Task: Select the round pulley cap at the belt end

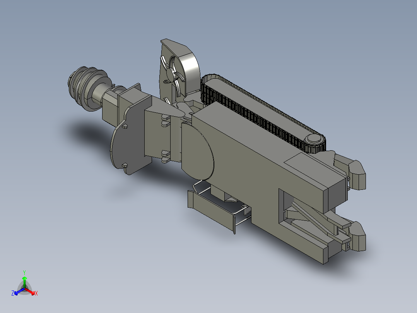Action: click(x=314, y=139)
